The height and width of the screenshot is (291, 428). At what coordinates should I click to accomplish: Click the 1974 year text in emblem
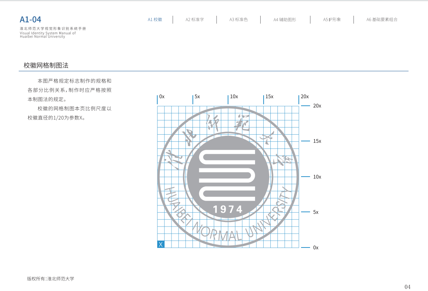(228, 210)
